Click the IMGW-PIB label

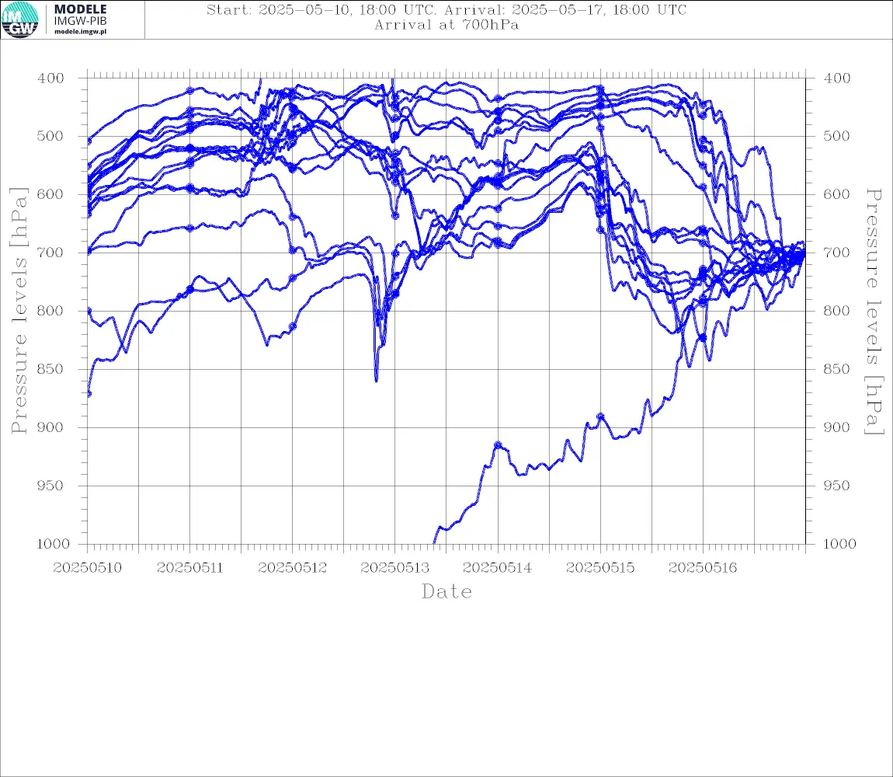[80, 21]
